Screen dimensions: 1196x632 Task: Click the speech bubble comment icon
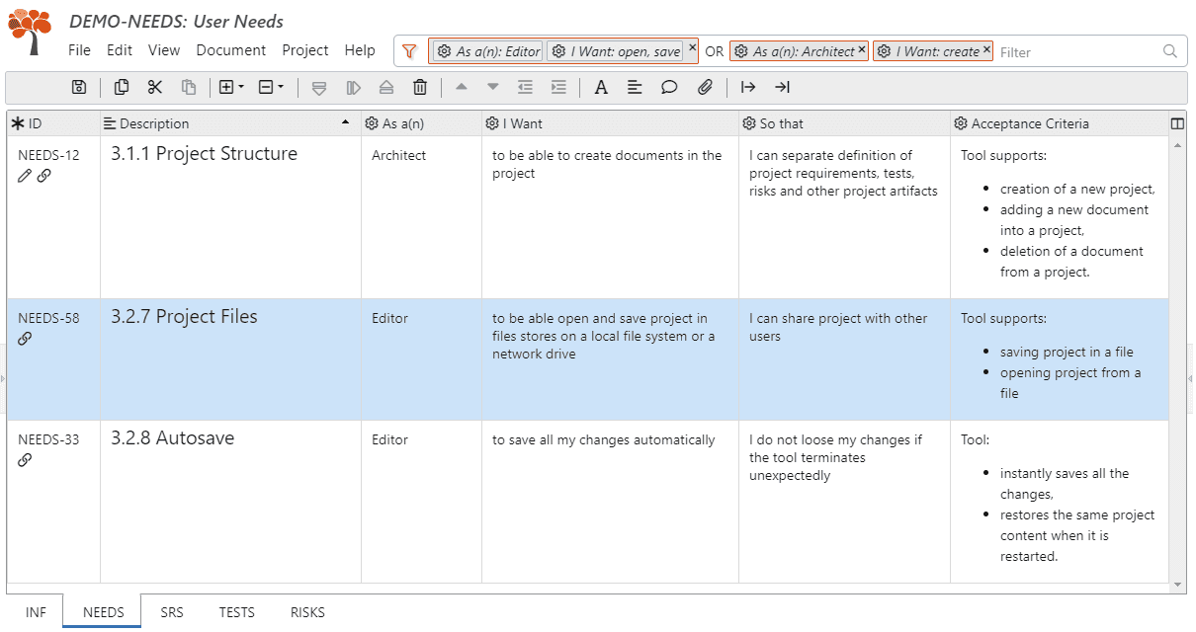point(669,88)
